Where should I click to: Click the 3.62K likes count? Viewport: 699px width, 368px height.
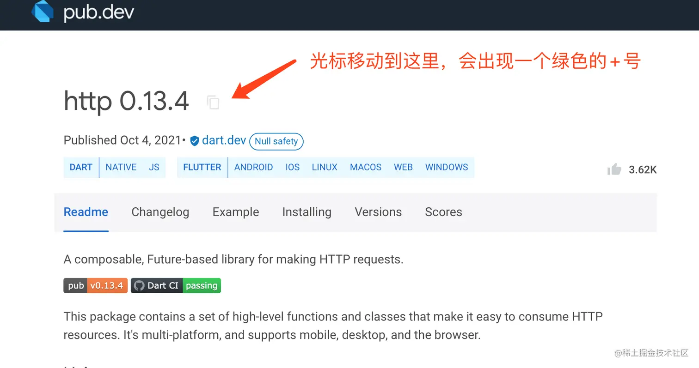(x=643, y=170)
